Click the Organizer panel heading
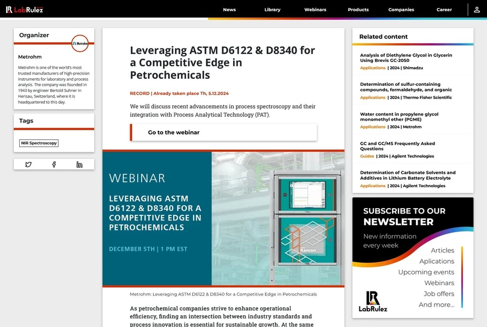 (x=34, y=35)
